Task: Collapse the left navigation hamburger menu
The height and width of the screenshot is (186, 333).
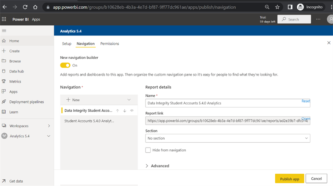Action: click(x=4, y=31)
